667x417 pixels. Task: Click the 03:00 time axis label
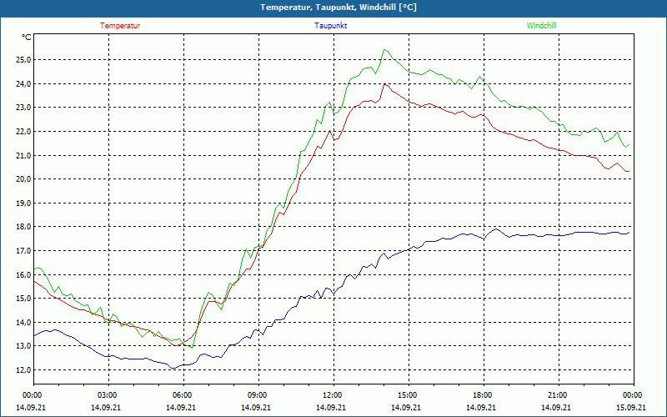(109, 395)
